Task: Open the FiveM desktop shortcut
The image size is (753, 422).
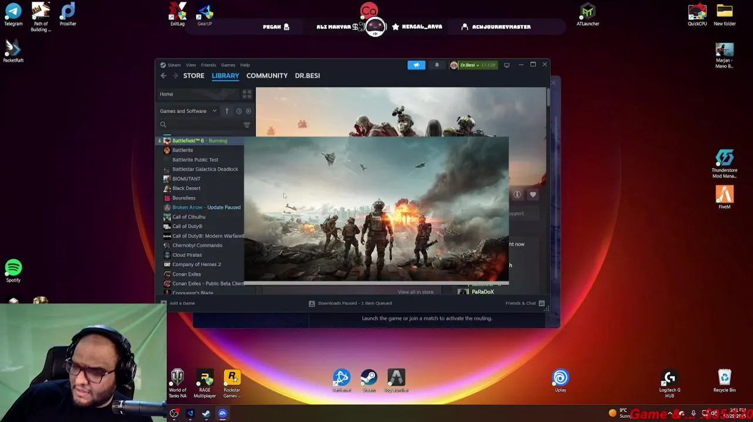Action: tap(724, 198)
